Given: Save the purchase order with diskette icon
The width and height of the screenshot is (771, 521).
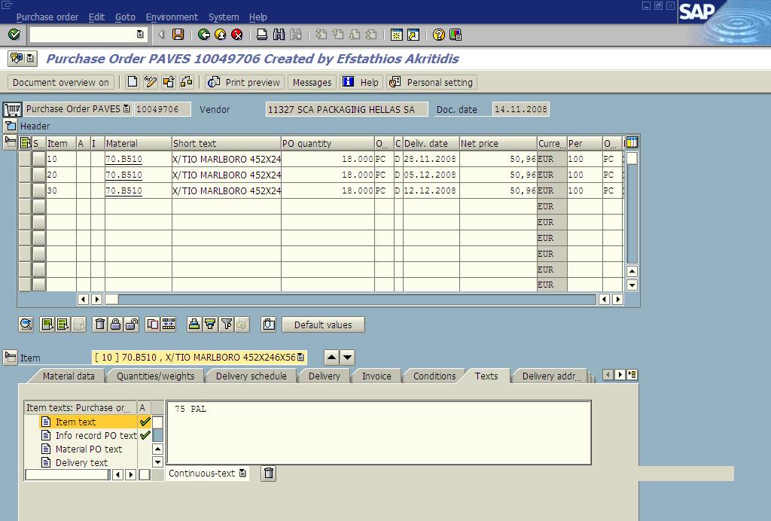Looking at the screenshot, I should [x=178, y=35].
